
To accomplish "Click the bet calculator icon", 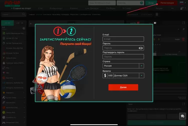I will (157, 14).
